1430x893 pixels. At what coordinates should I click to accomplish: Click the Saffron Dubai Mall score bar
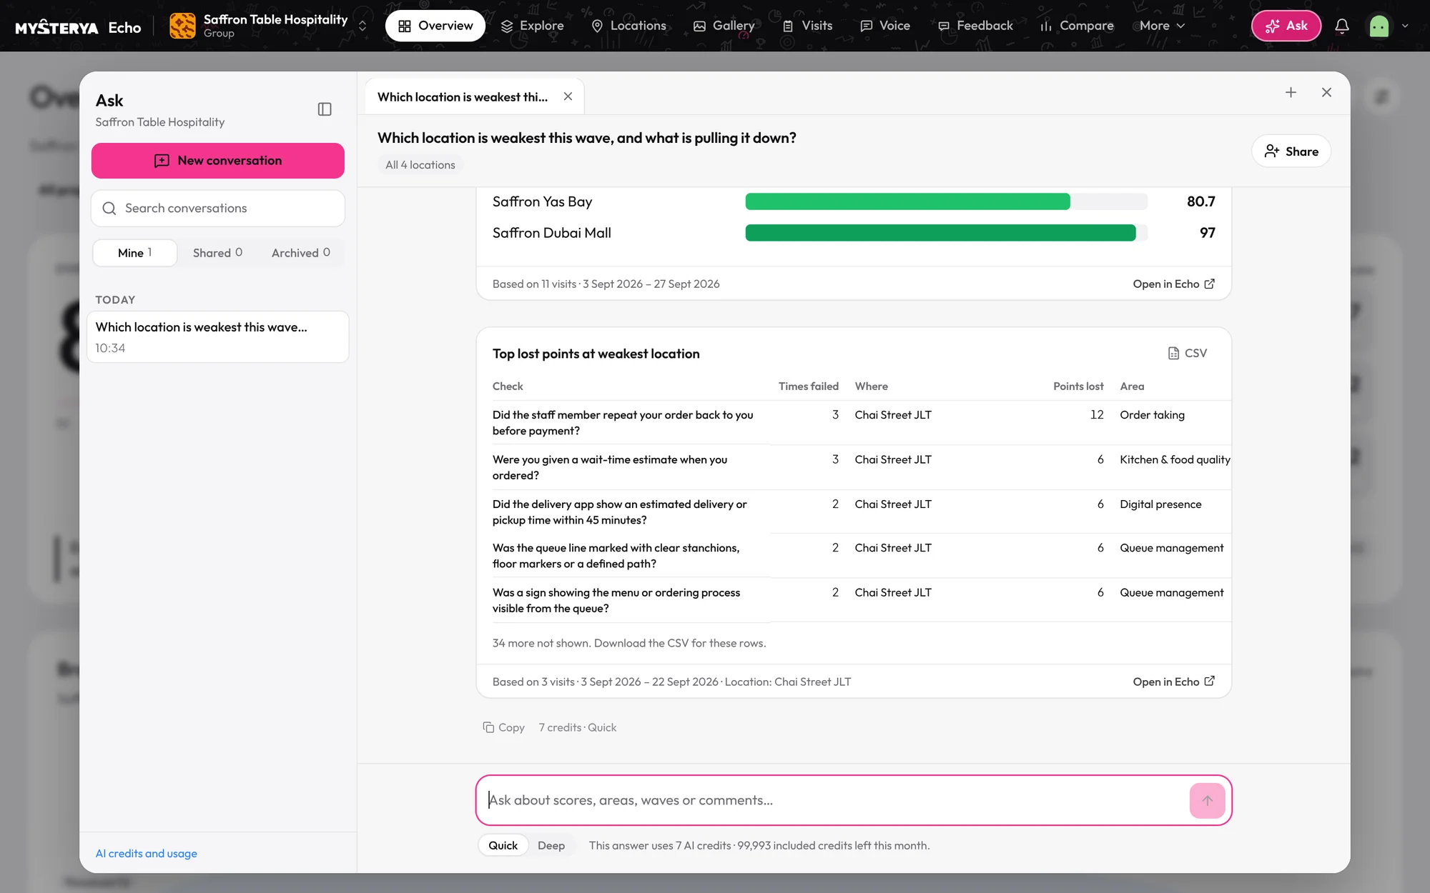pyautogui.click(x=946, y=233)
